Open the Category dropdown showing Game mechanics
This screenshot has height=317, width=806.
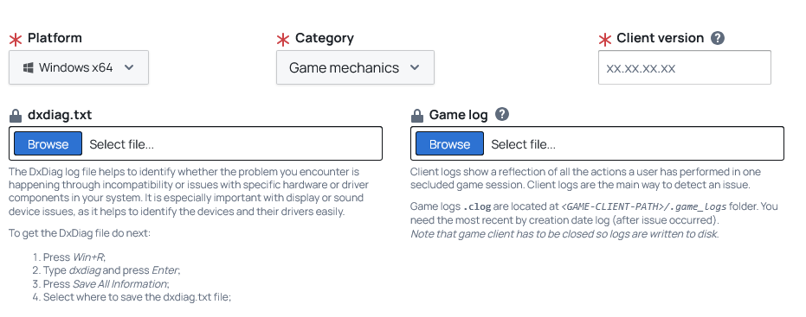(355, 67)
